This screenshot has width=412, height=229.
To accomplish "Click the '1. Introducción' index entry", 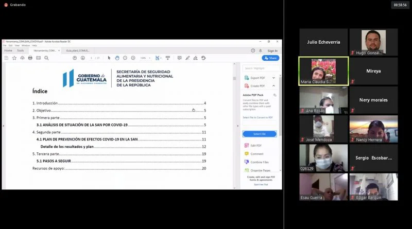I will (x=119, y=103).
